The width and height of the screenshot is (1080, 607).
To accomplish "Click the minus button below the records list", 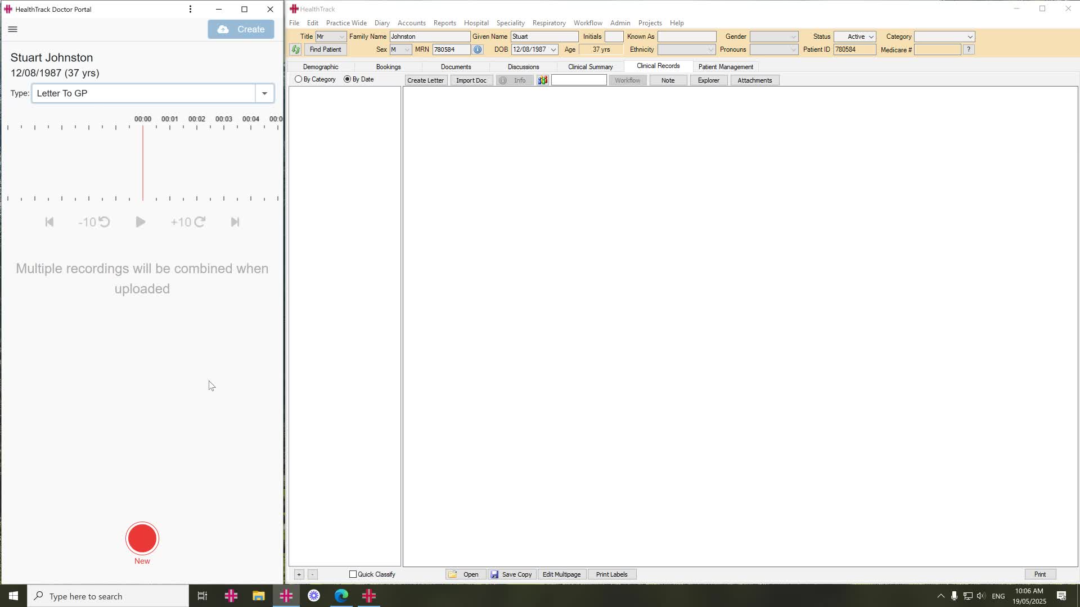I will coord(313,574).
